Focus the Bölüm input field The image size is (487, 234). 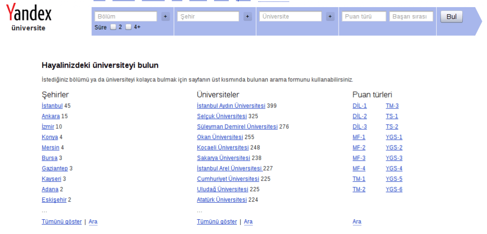126,17
